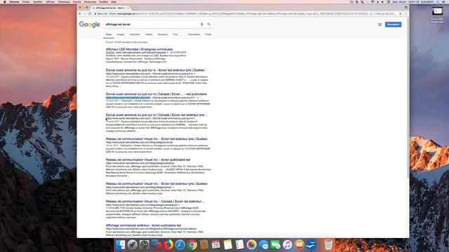Open iBooks from the Dock

(x=300, y=244)
